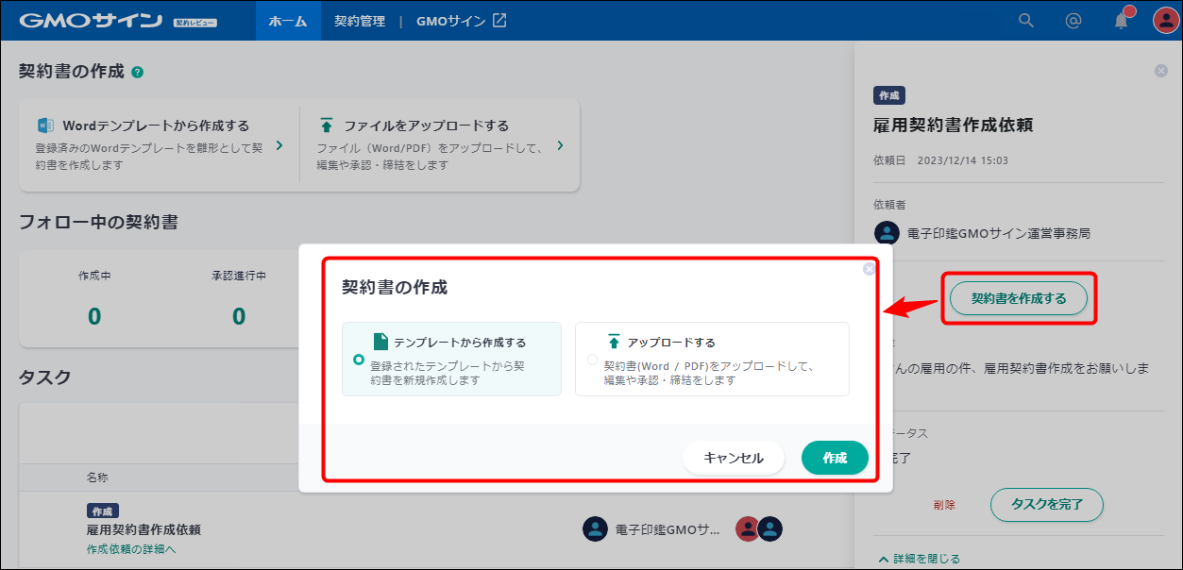Select the ホーム tab
Viewport: 1183px width, 570px height.
click(287, 20)
